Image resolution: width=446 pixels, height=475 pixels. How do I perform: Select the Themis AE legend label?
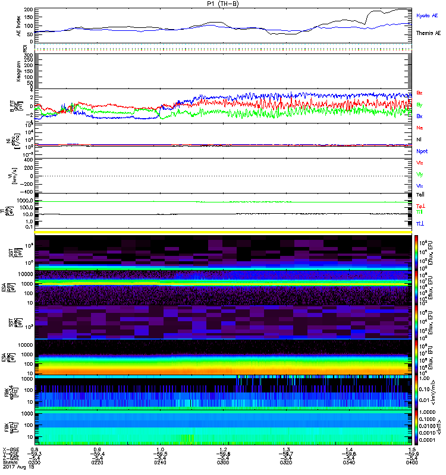click(x=428, y=33)
